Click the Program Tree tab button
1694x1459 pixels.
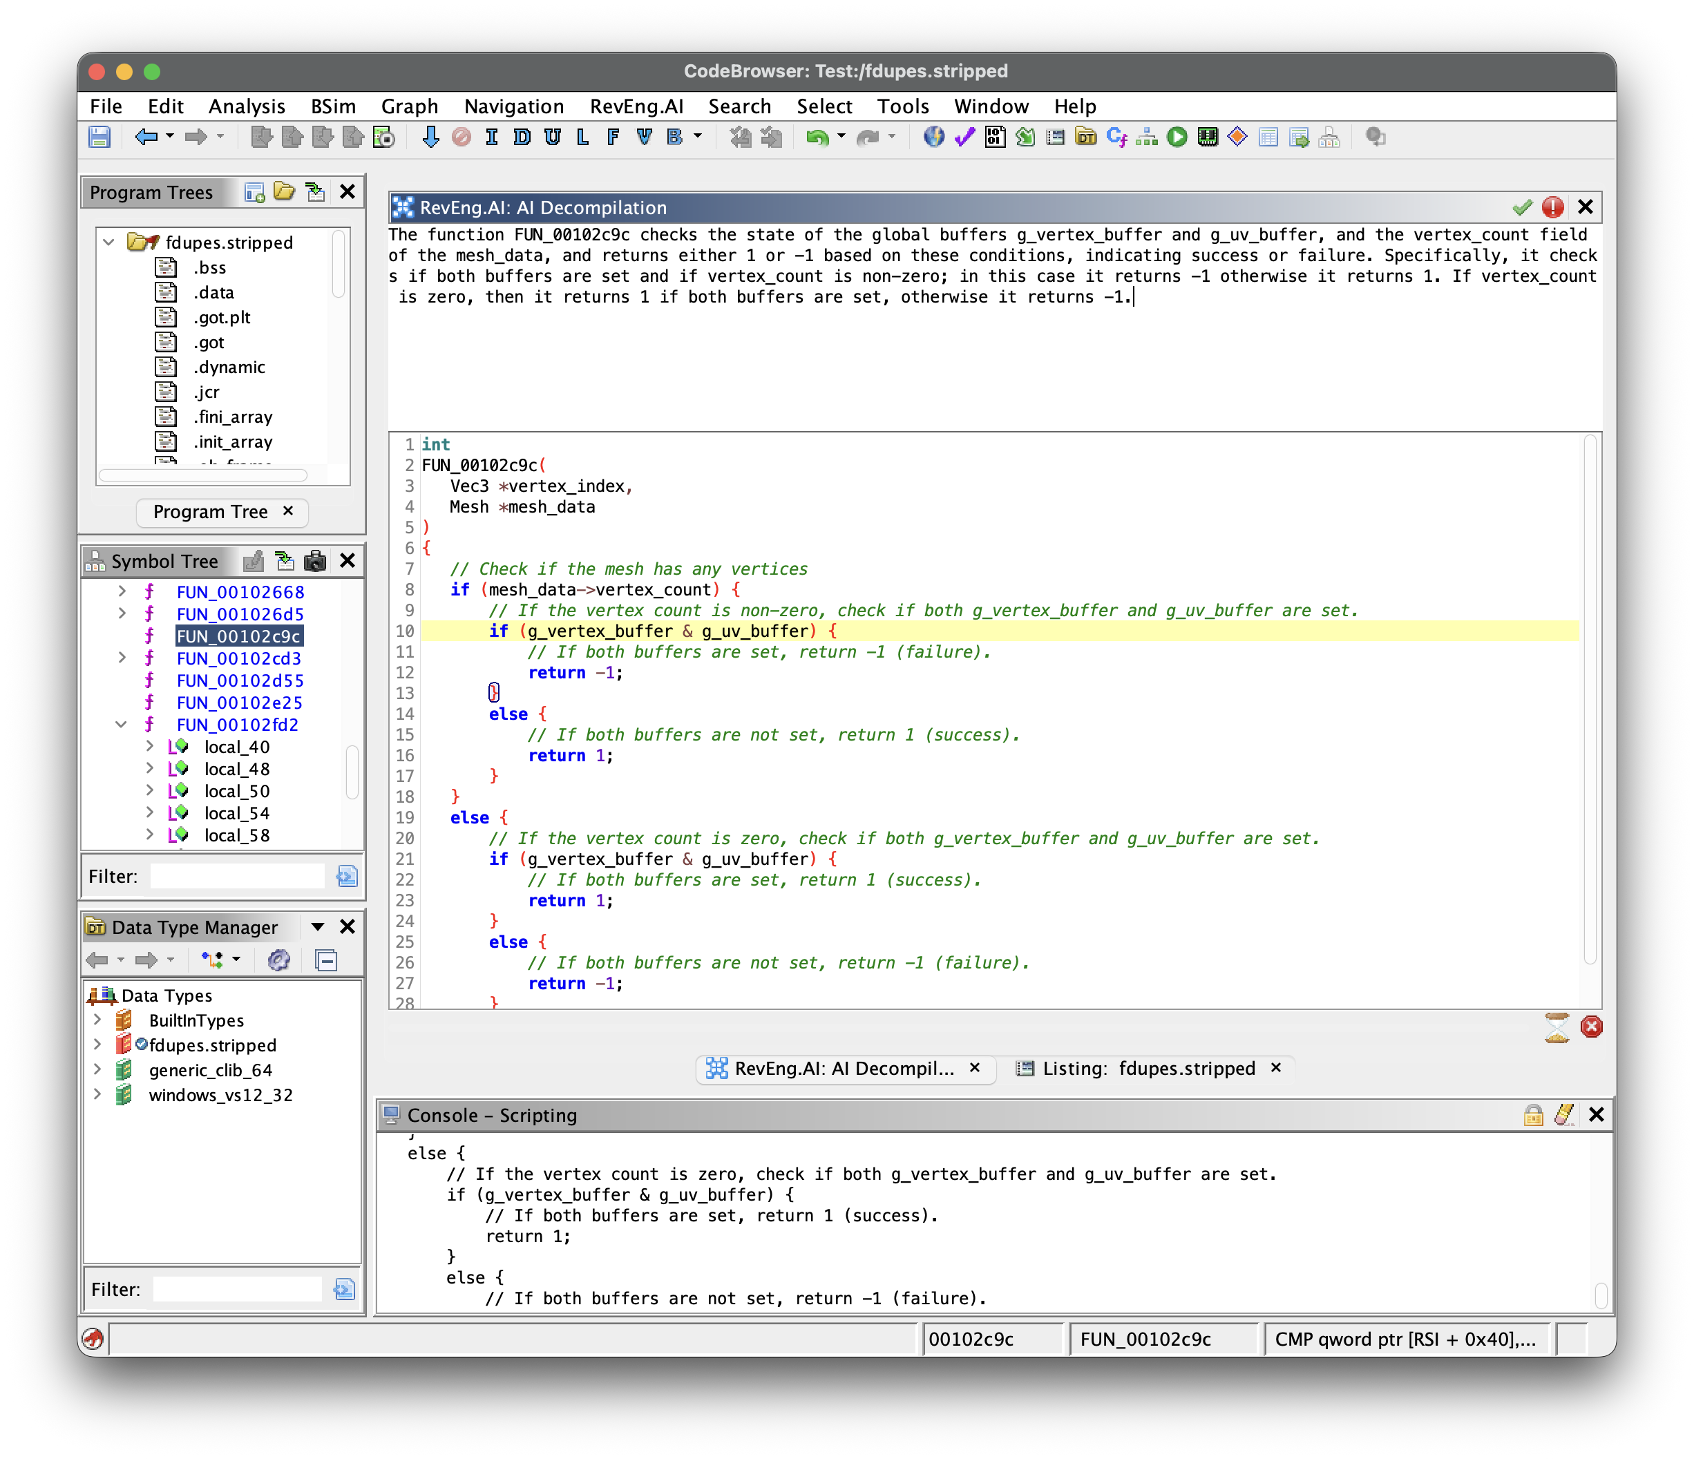coord(210,512)
